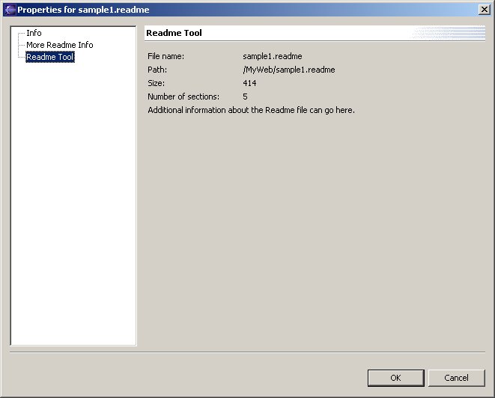Click the Readme Tool page header title
The height and width of the screenshot is (398, 495).
(174, 34)
